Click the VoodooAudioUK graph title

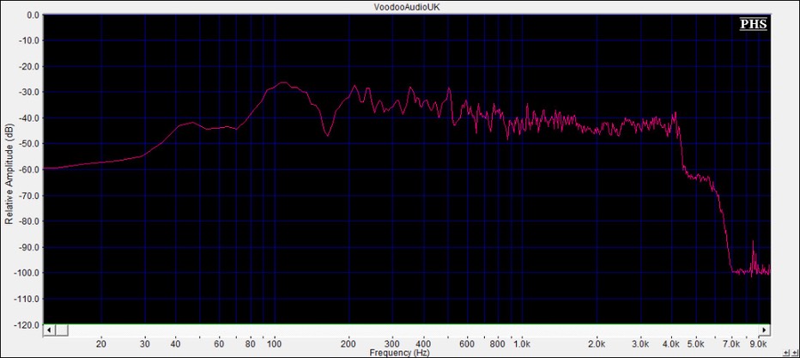[407, 7]
